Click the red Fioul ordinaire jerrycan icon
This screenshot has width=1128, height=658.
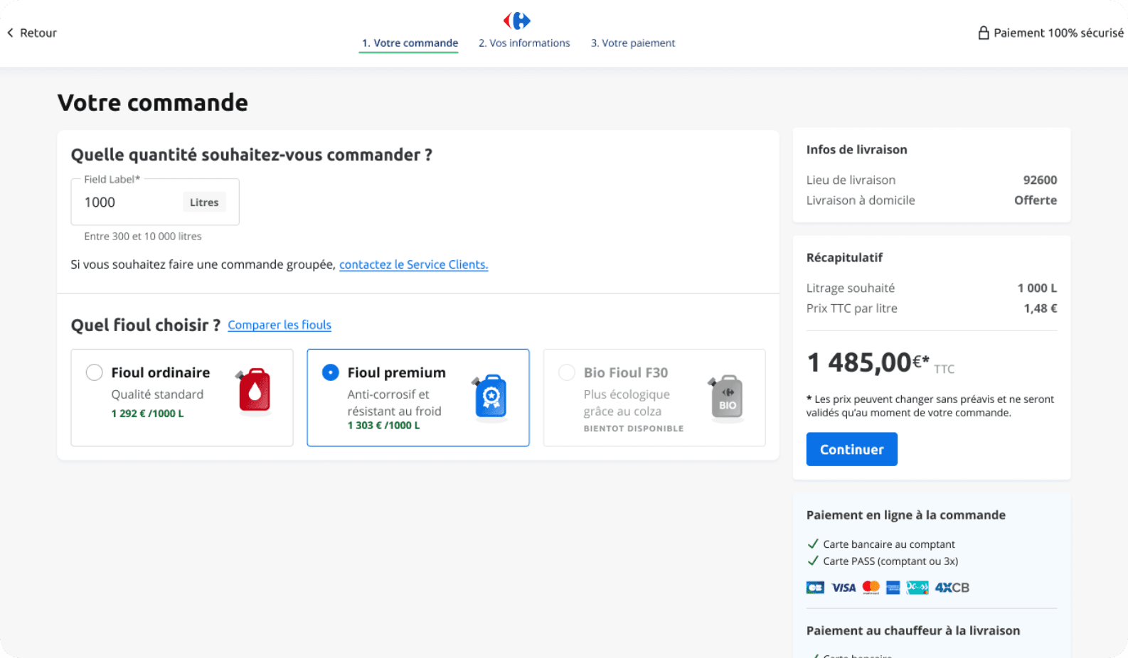click(x=254, y=391)
